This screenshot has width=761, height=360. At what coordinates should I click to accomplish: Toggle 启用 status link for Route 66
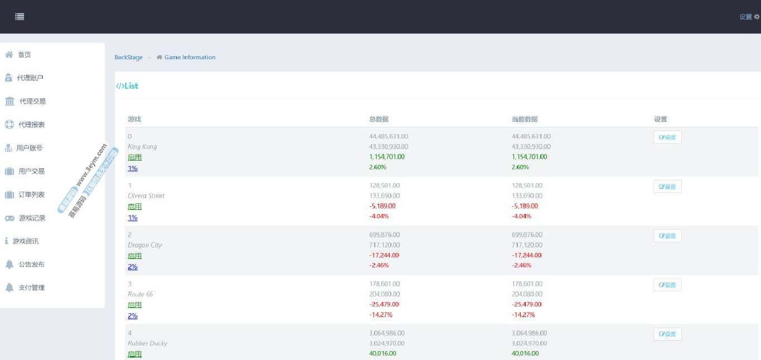click(x=134, y=305)
